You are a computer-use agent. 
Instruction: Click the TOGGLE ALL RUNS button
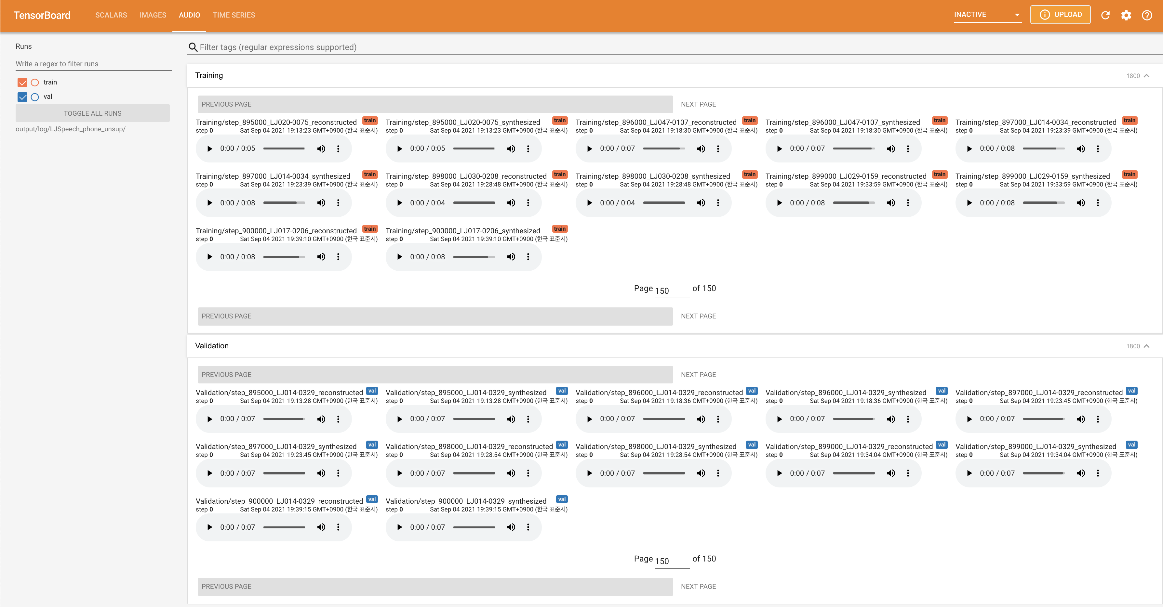(93, 113)
